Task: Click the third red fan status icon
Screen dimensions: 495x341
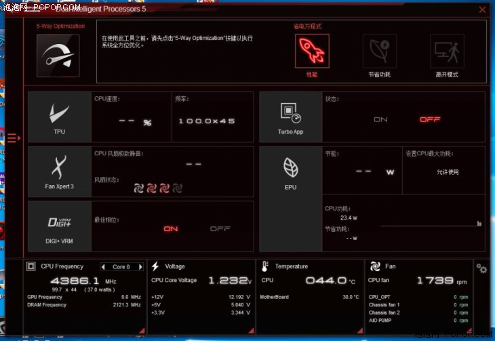Action: 164,188
